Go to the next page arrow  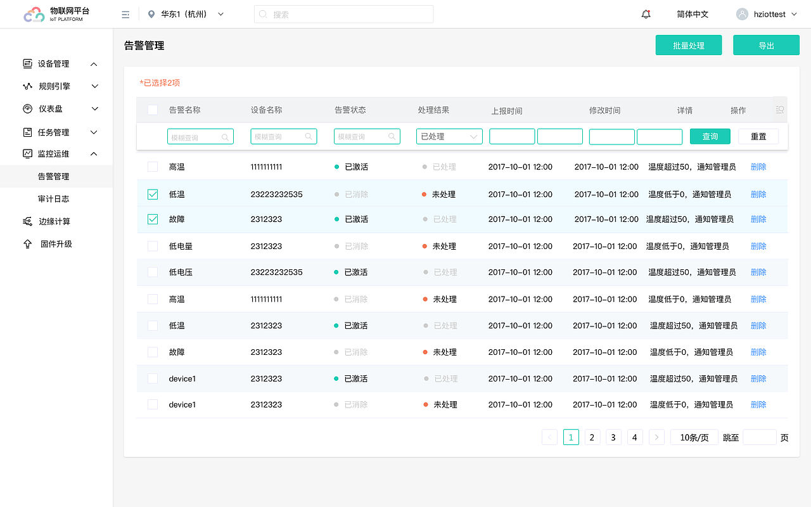pyautogui.click(x=657, y=437)
